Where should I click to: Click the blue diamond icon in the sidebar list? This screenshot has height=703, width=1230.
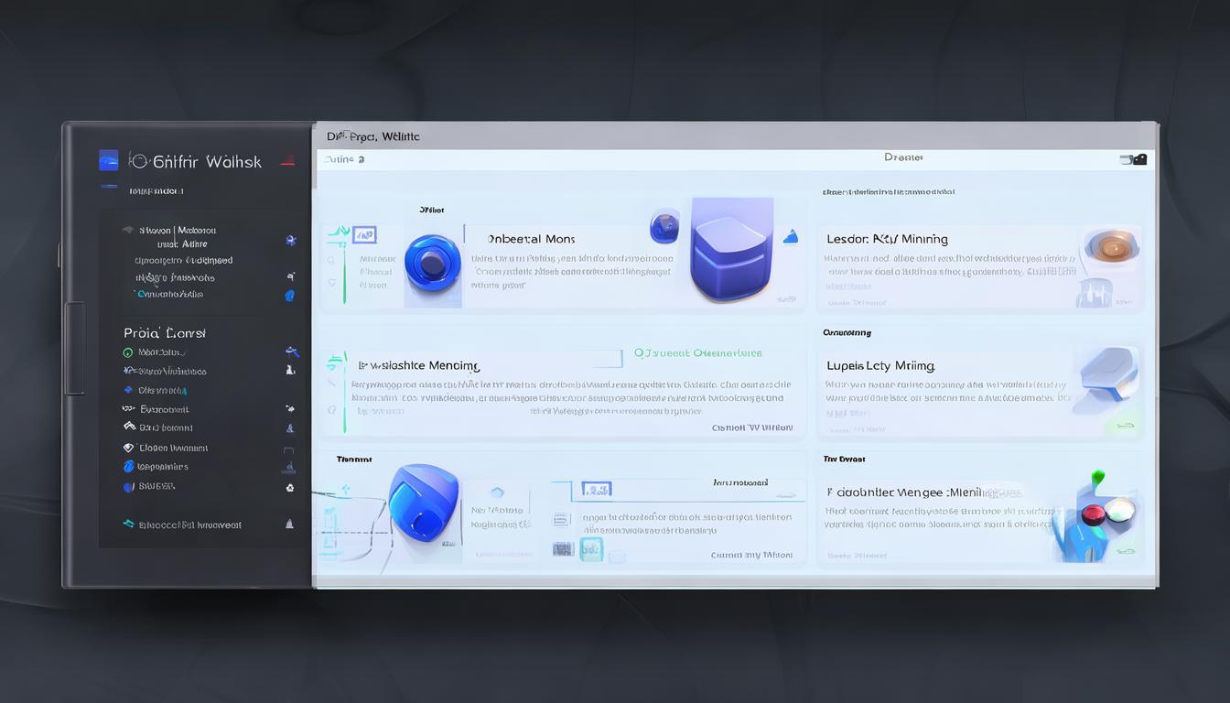[128, 390]
